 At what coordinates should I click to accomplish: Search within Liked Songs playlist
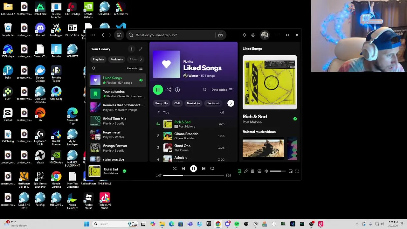click(x=205, y=90)
